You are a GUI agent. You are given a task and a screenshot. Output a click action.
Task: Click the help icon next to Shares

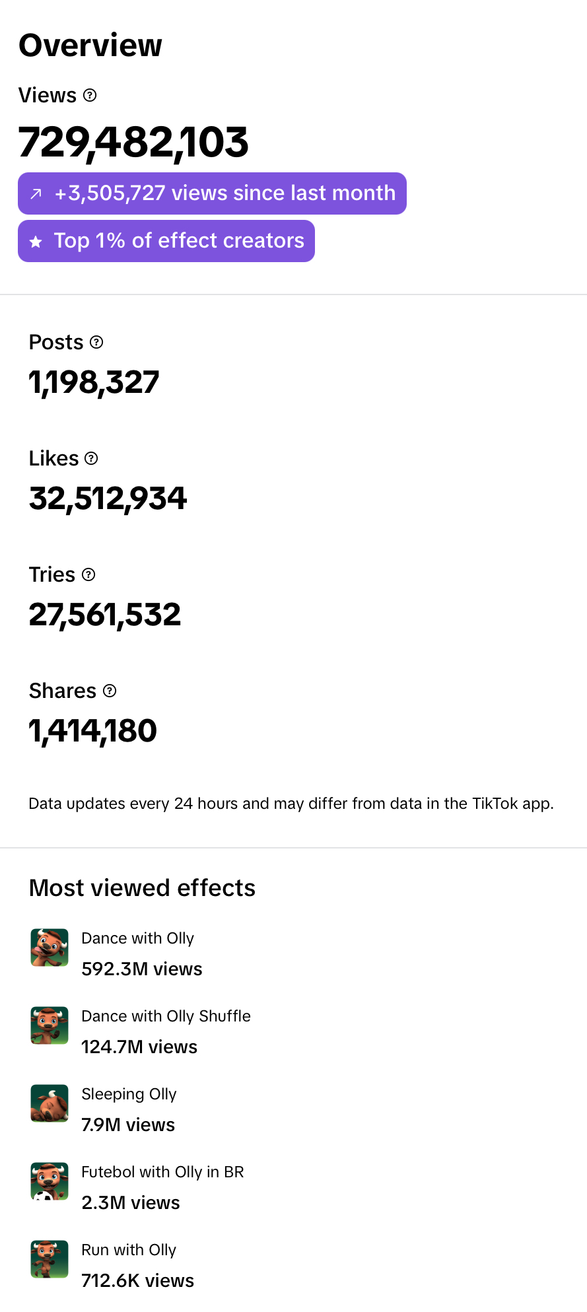click(110, 691)
